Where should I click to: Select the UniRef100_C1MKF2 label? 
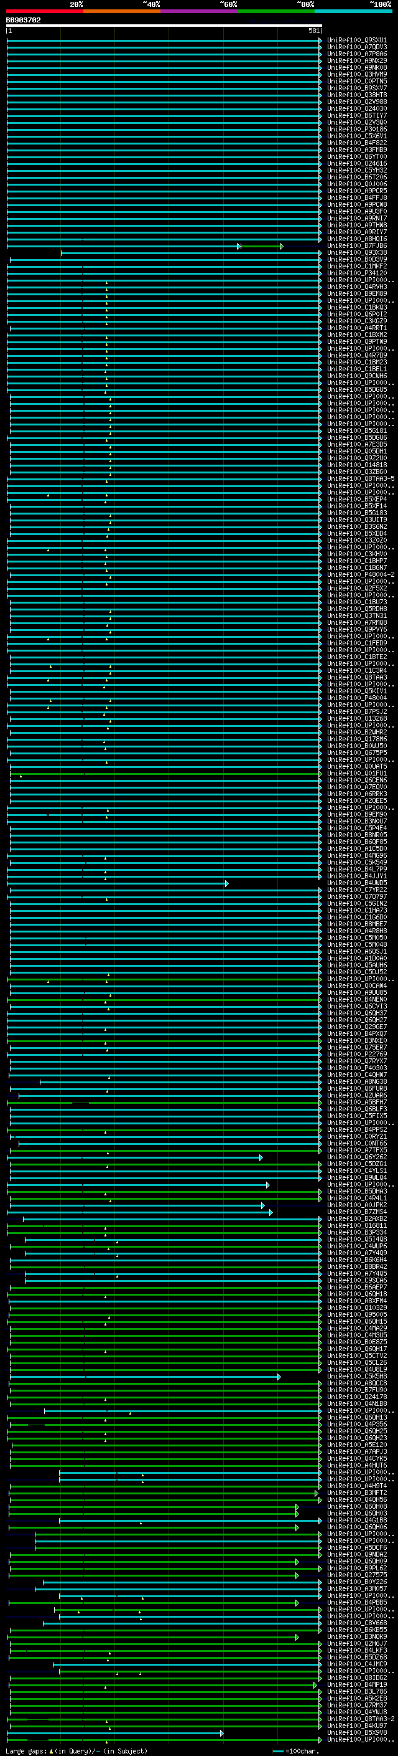357,266
